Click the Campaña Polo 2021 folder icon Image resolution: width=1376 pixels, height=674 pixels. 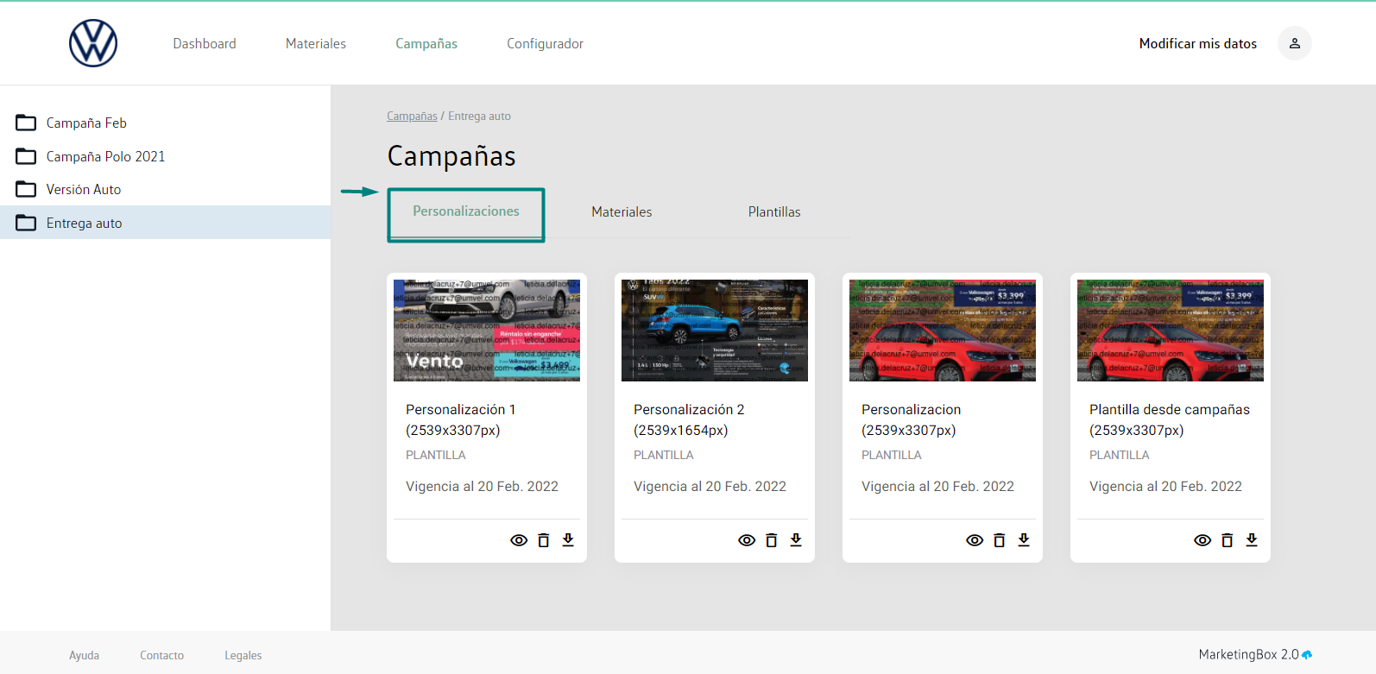[26, 156]
